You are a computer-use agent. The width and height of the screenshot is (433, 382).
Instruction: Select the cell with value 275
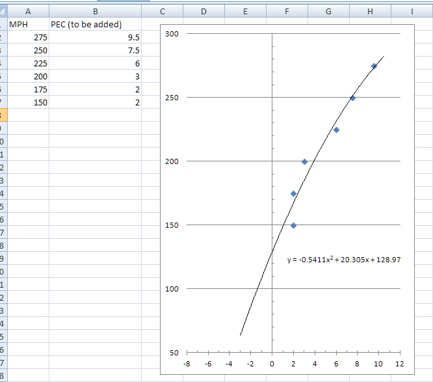click(28, 37)
